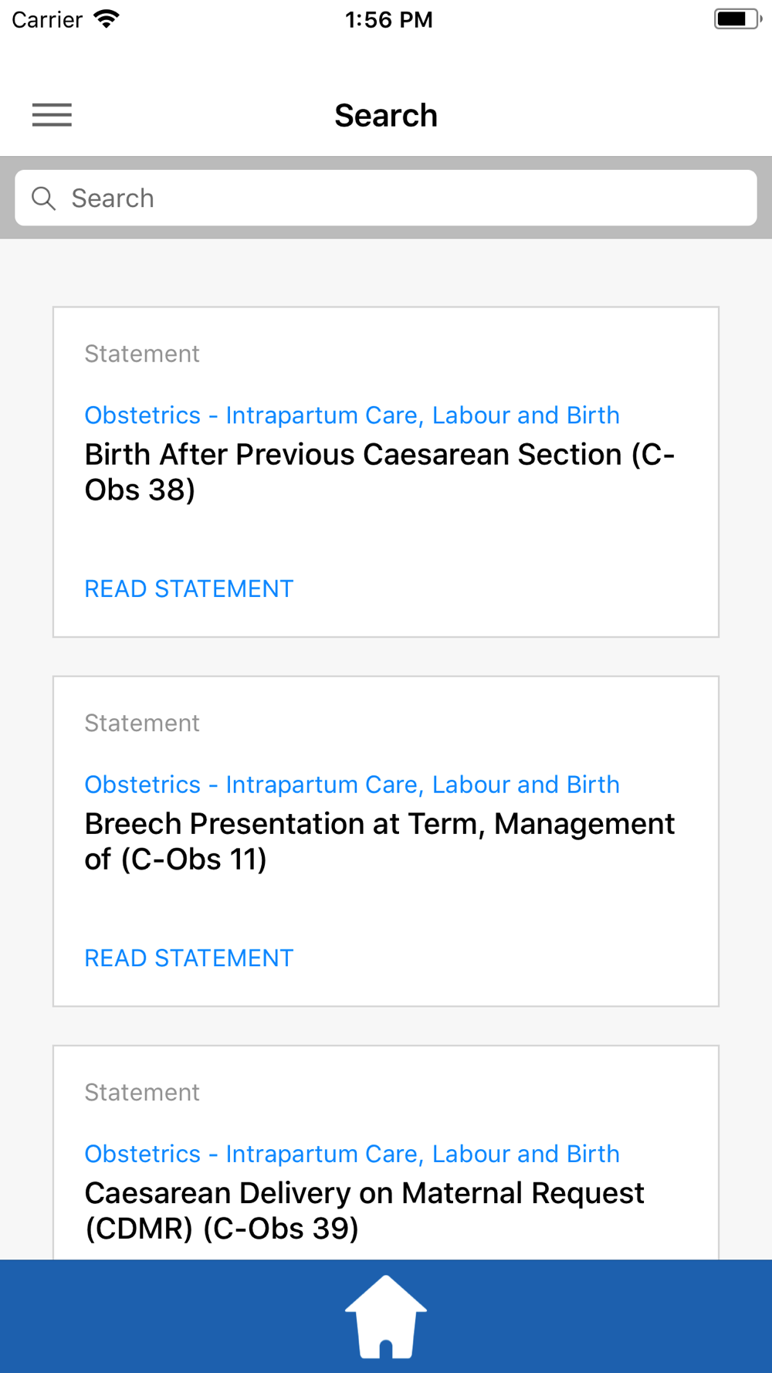Open Caesarean Delivery on Maternal Request card
Screen dimensions: 772x1373
click(x=364, y=1210)
